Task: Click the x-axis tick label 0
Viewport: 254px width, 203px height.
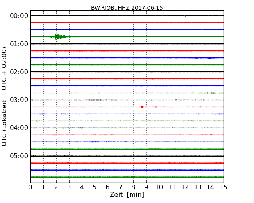Action: pos(30,187)
